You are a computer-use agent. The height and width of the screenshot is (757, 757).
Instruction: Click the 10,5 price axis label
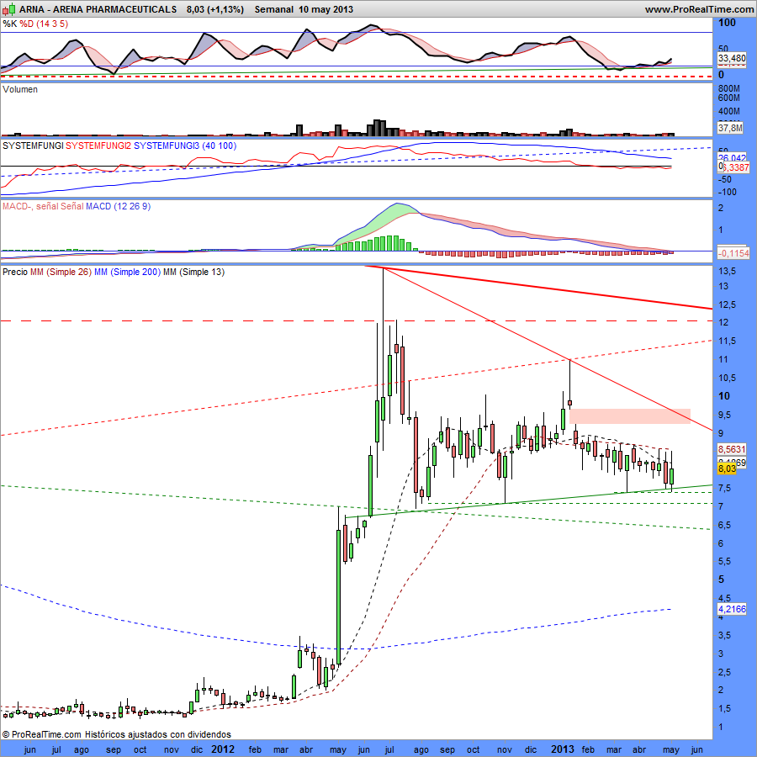coord(727,378)
